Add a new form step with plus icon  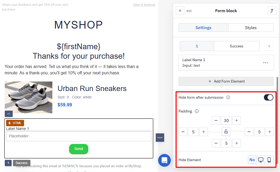click(x=269, y=46)
